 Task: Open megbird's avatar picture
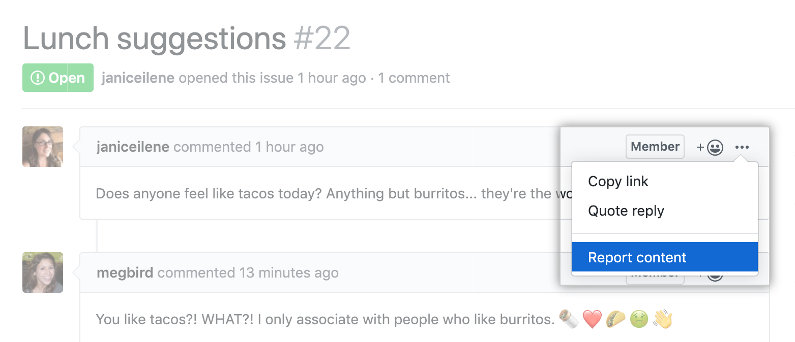(42, 272)
